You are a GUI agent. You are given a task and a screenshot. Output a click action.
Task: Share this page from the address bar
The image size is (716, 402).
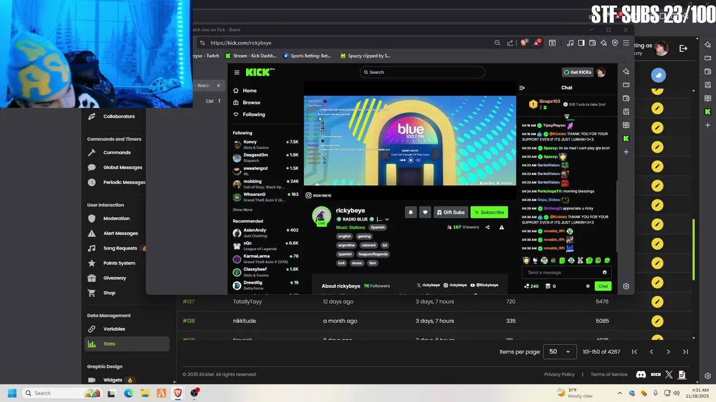pyautogui.click(x=510, y=42)
